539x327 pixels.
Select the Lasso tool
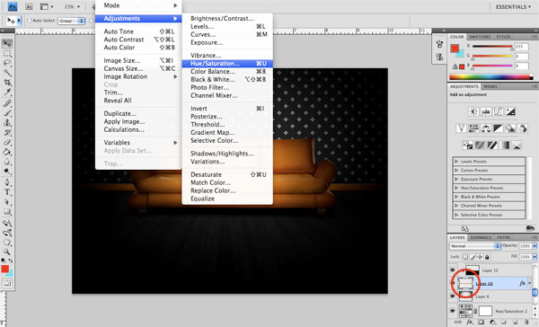tap(7, 63)
